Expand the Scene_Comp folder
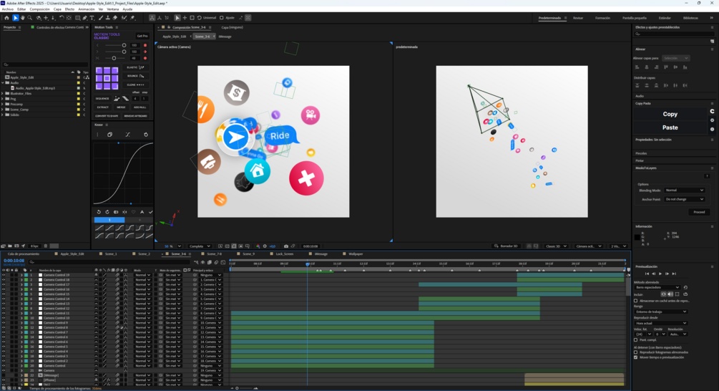 tap(3, 110)
